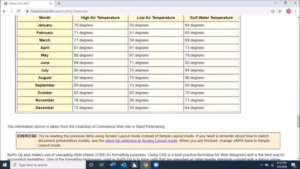Click the taskbar search box

48,165
